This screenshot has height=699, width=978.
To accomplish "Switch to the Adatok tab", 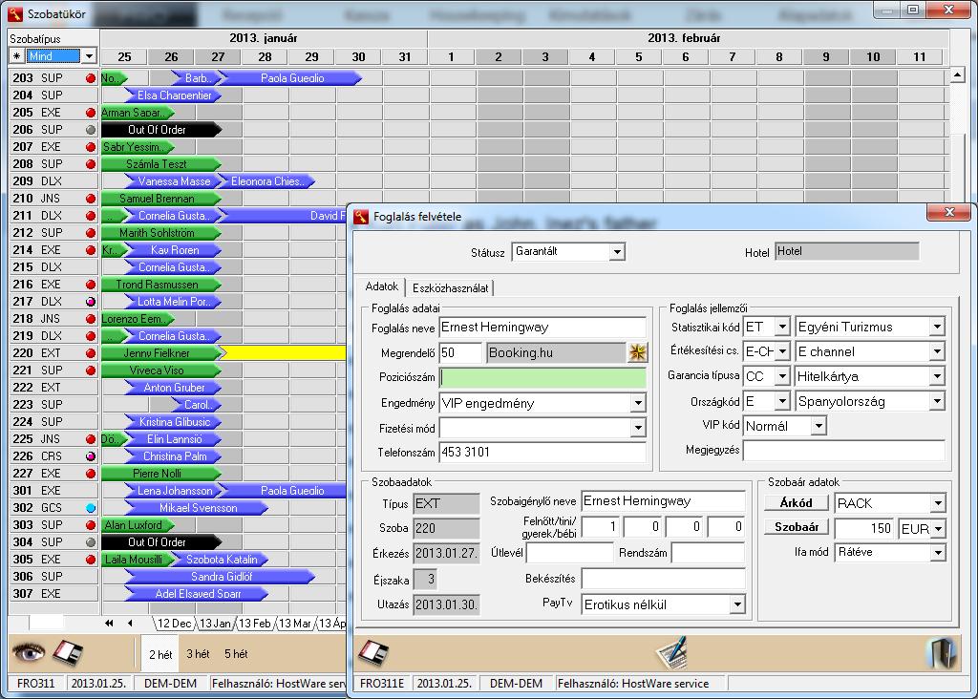I will click(x=381, y=286).
